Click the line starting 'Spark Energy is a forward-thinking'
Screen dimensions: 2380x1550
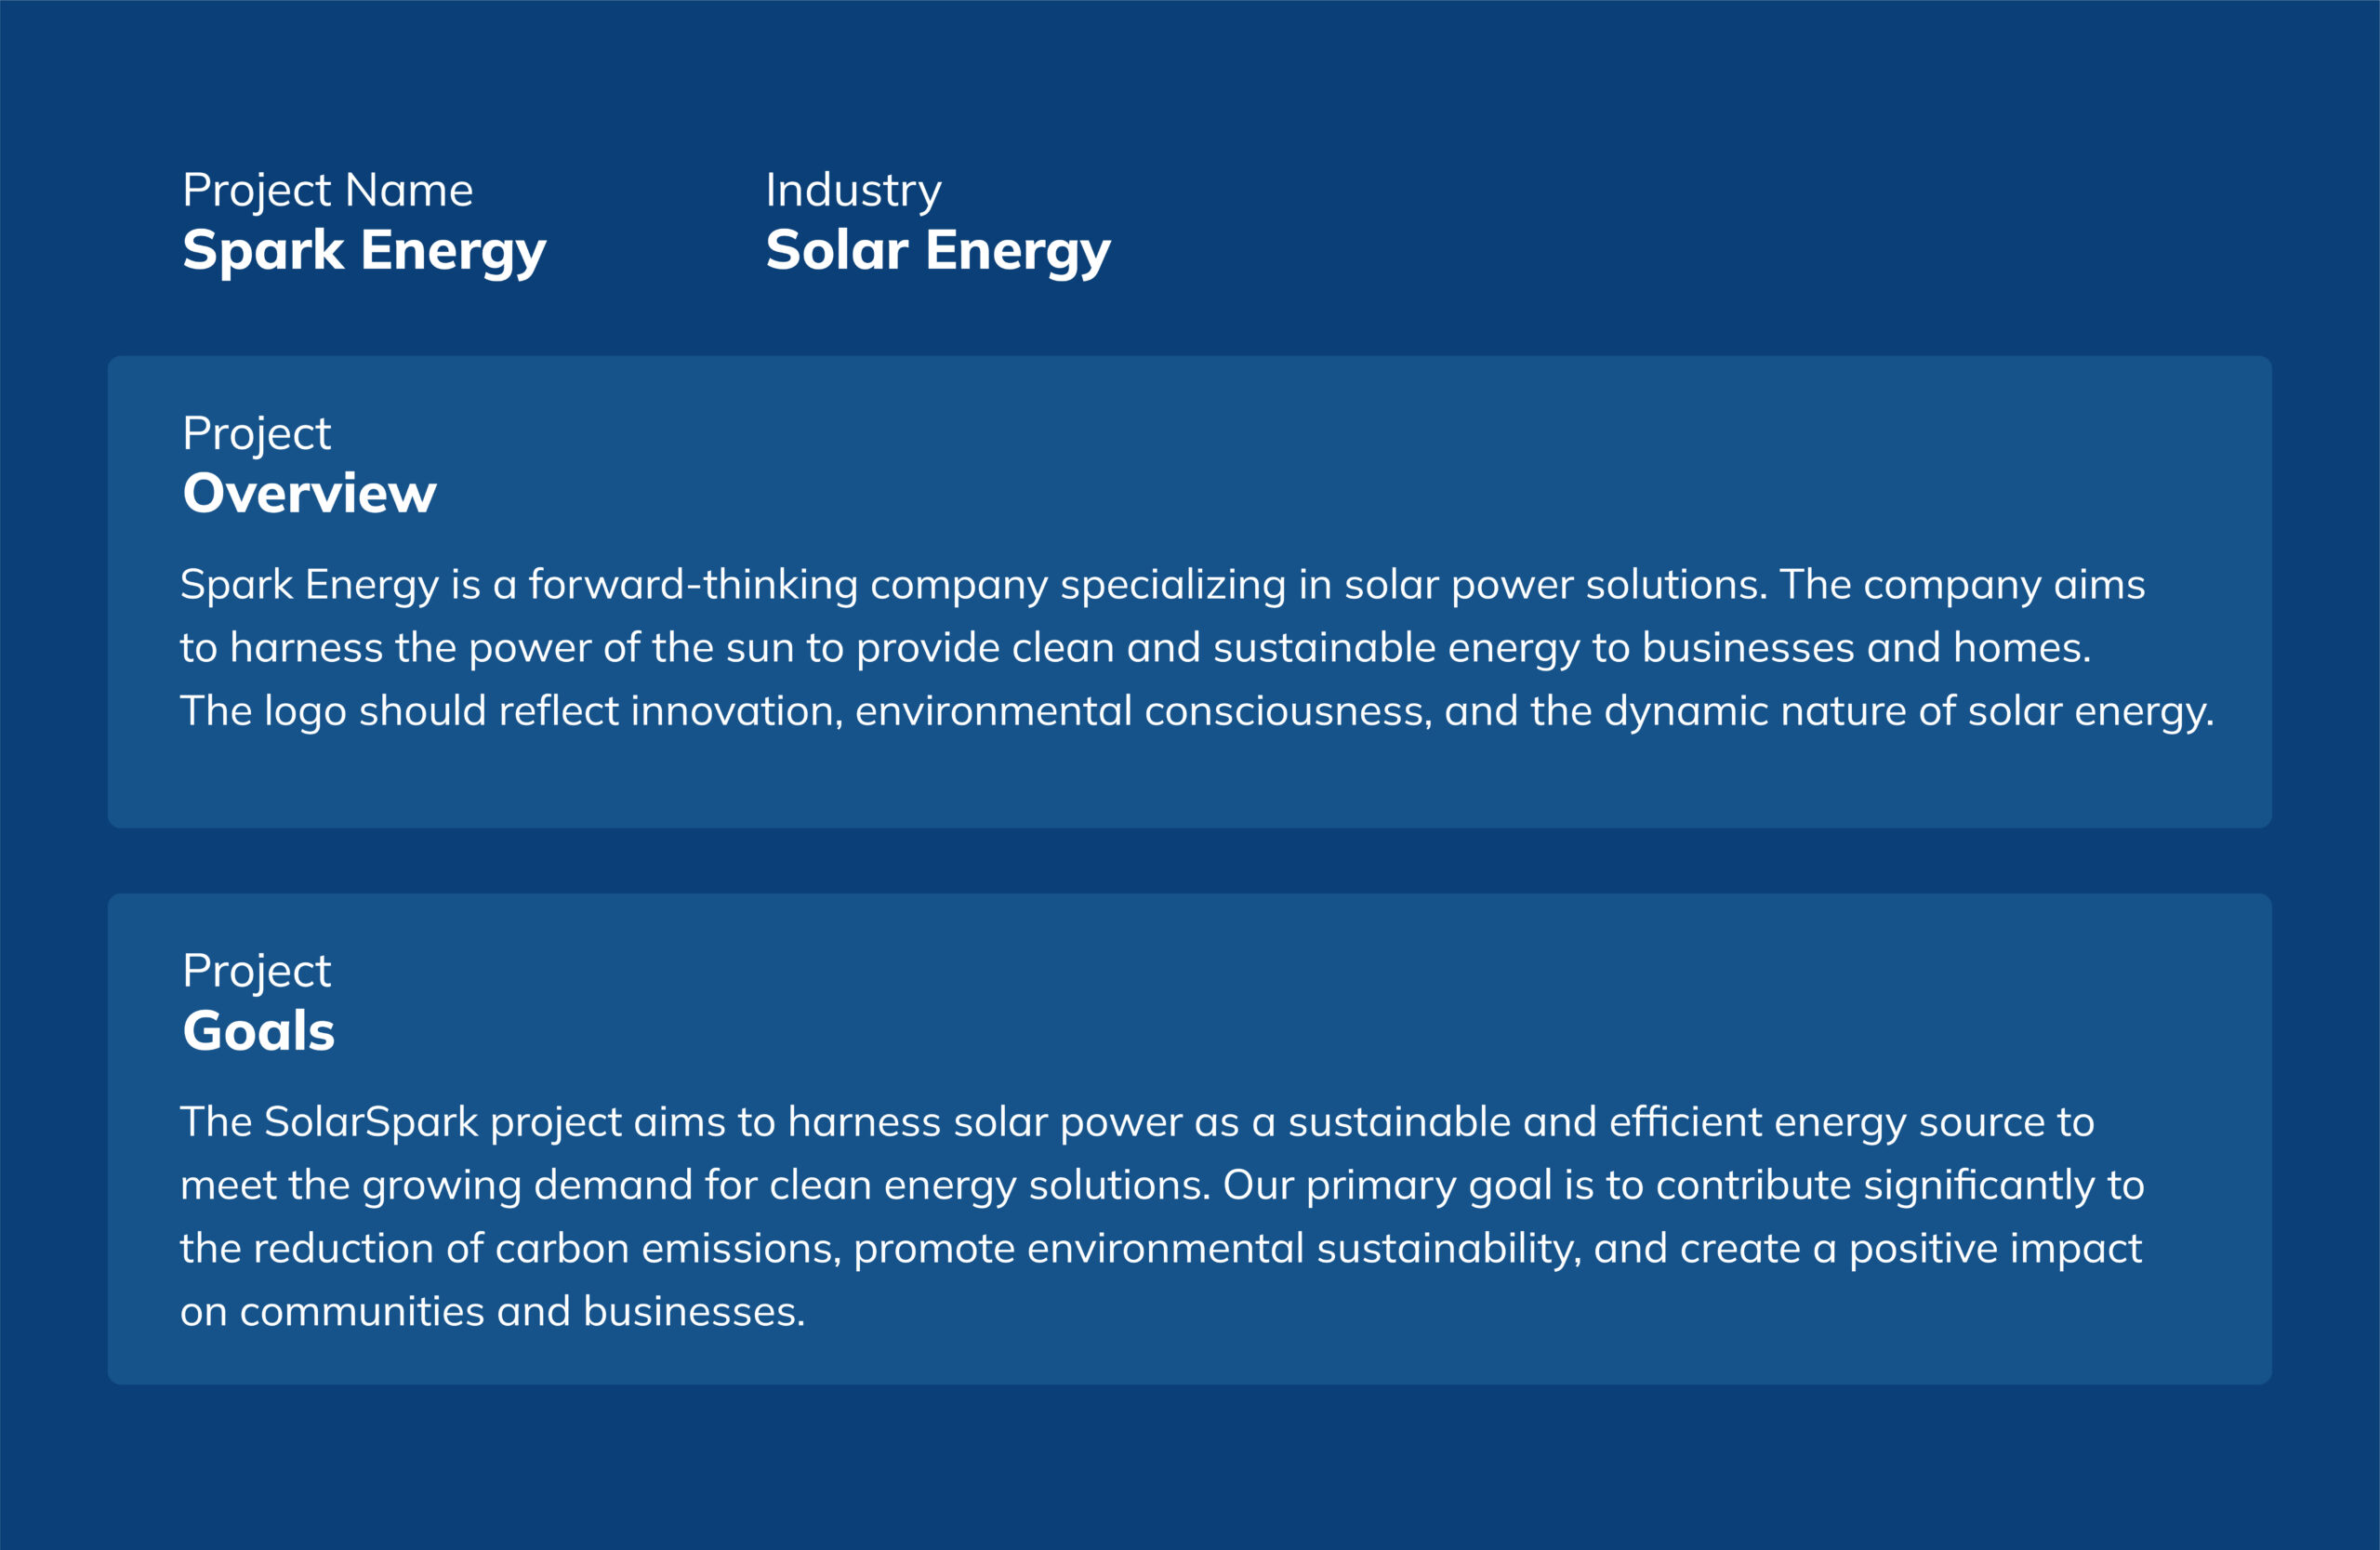[x=1162, y=586]
